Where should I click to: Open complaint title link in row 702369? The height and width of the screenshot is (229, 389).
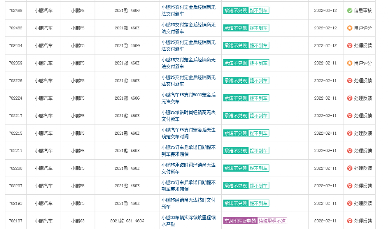[x=188, y=63]
